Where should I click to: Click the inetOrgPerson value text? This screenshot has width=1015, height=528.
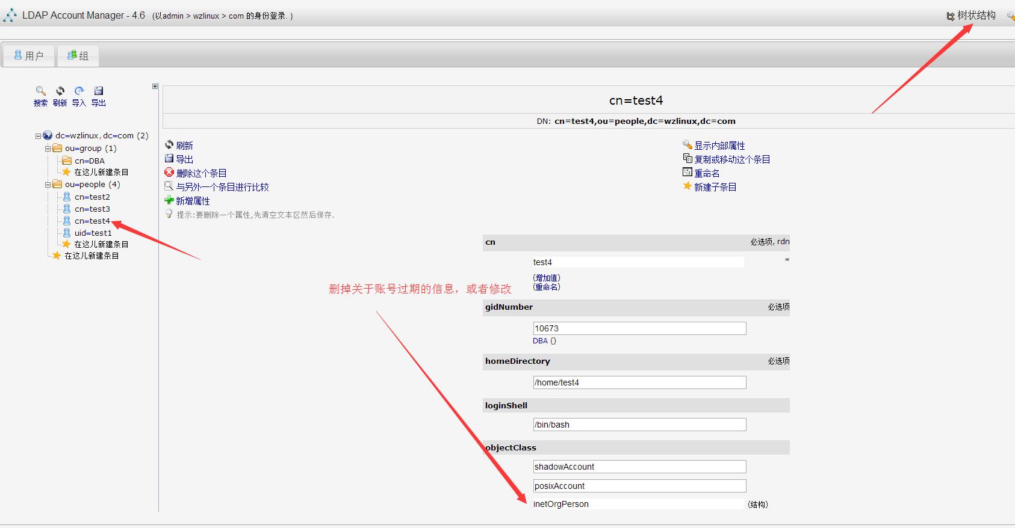coord(561,504)
